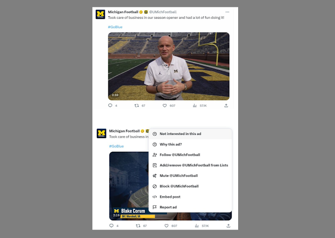
Task: Open the #GoBlue hashtag in top post
Action: tap(115, 27)
